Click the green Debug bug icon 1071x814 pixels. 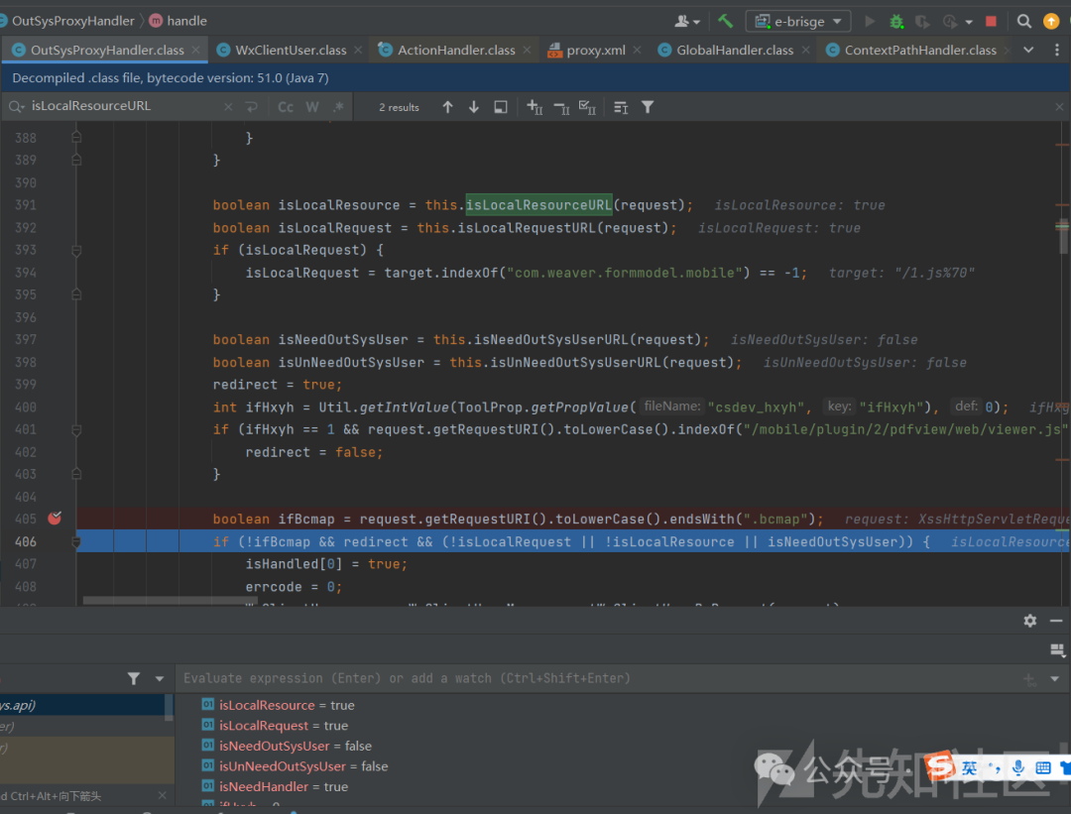pos(896,21)
